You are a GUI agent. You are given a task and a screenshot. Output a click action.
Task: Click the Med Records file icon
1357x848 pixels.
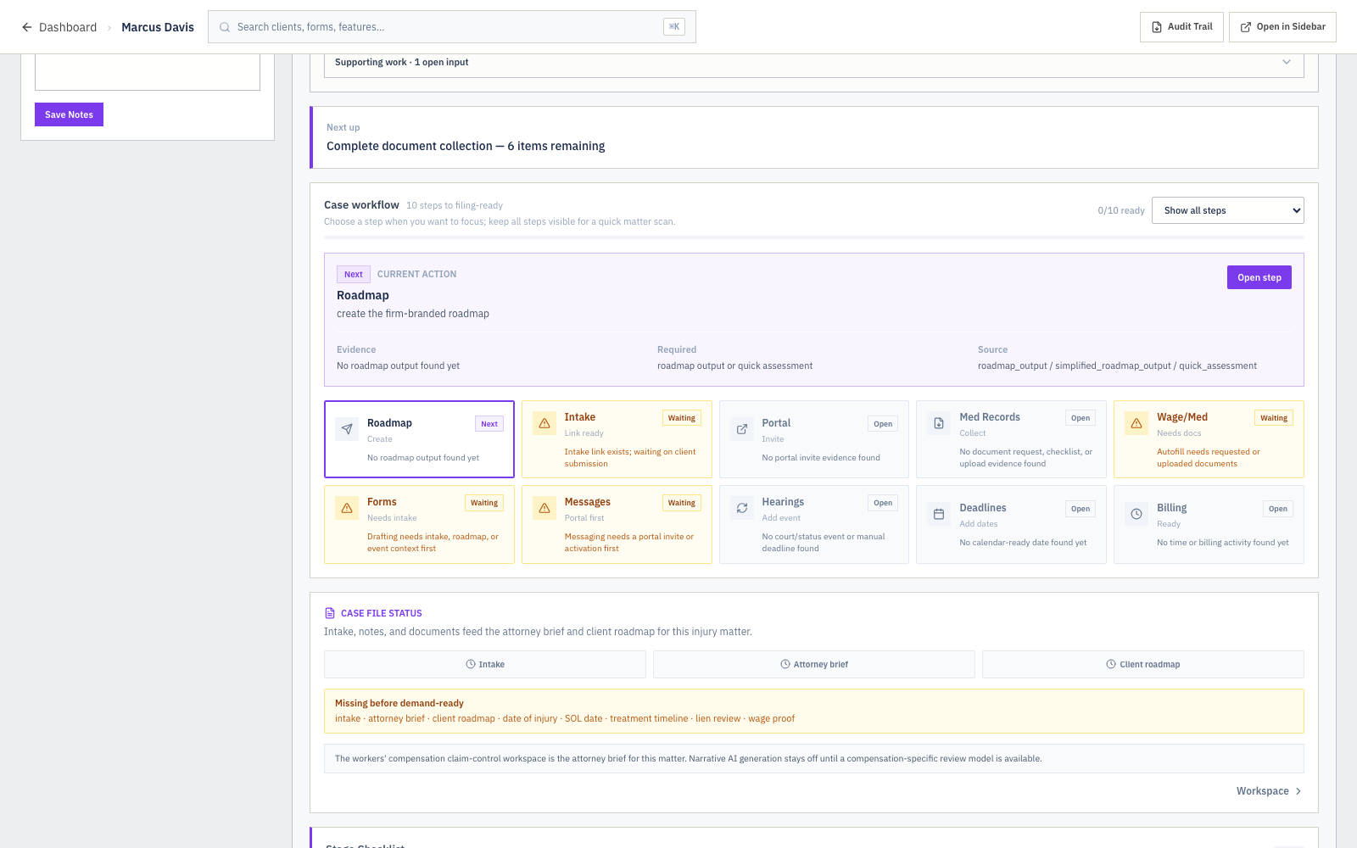pos(939,423)
